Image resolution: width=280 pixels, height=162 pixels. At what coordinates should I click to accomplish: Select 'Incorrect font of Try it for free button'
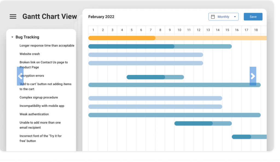40,138
